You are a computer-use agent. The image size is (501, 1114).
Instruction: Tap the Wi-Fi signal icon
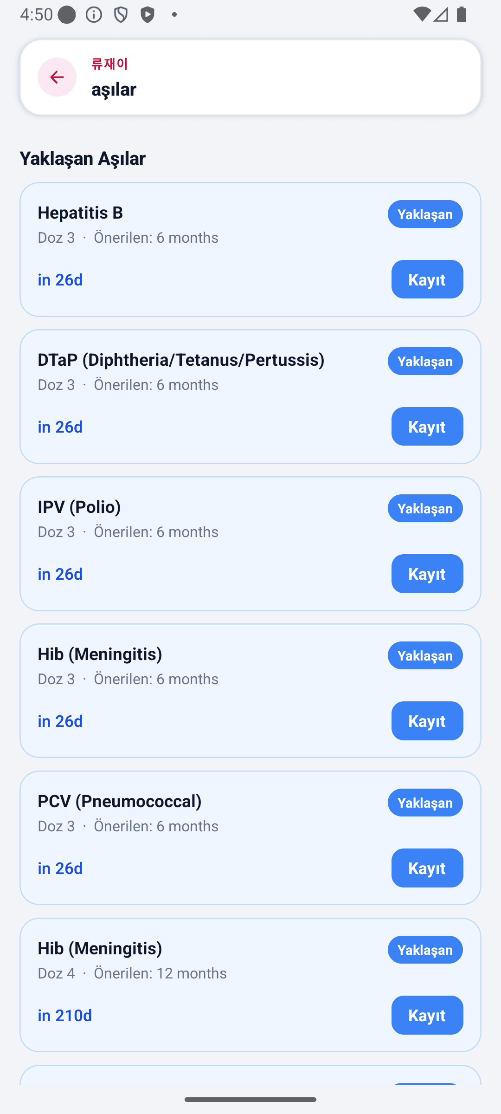[x=421, y=14]
